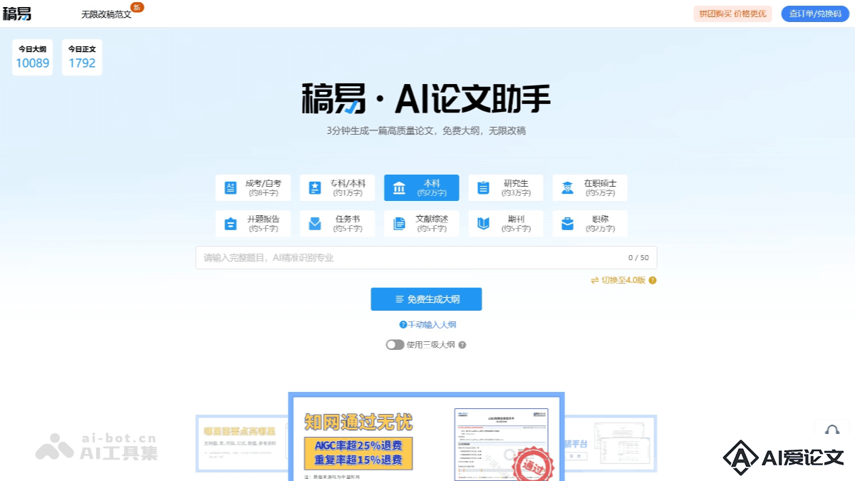The height and width of the screenshot is (481, 855).
Task: Select the 专科/本科 paper type
Action: coord(337,187)
